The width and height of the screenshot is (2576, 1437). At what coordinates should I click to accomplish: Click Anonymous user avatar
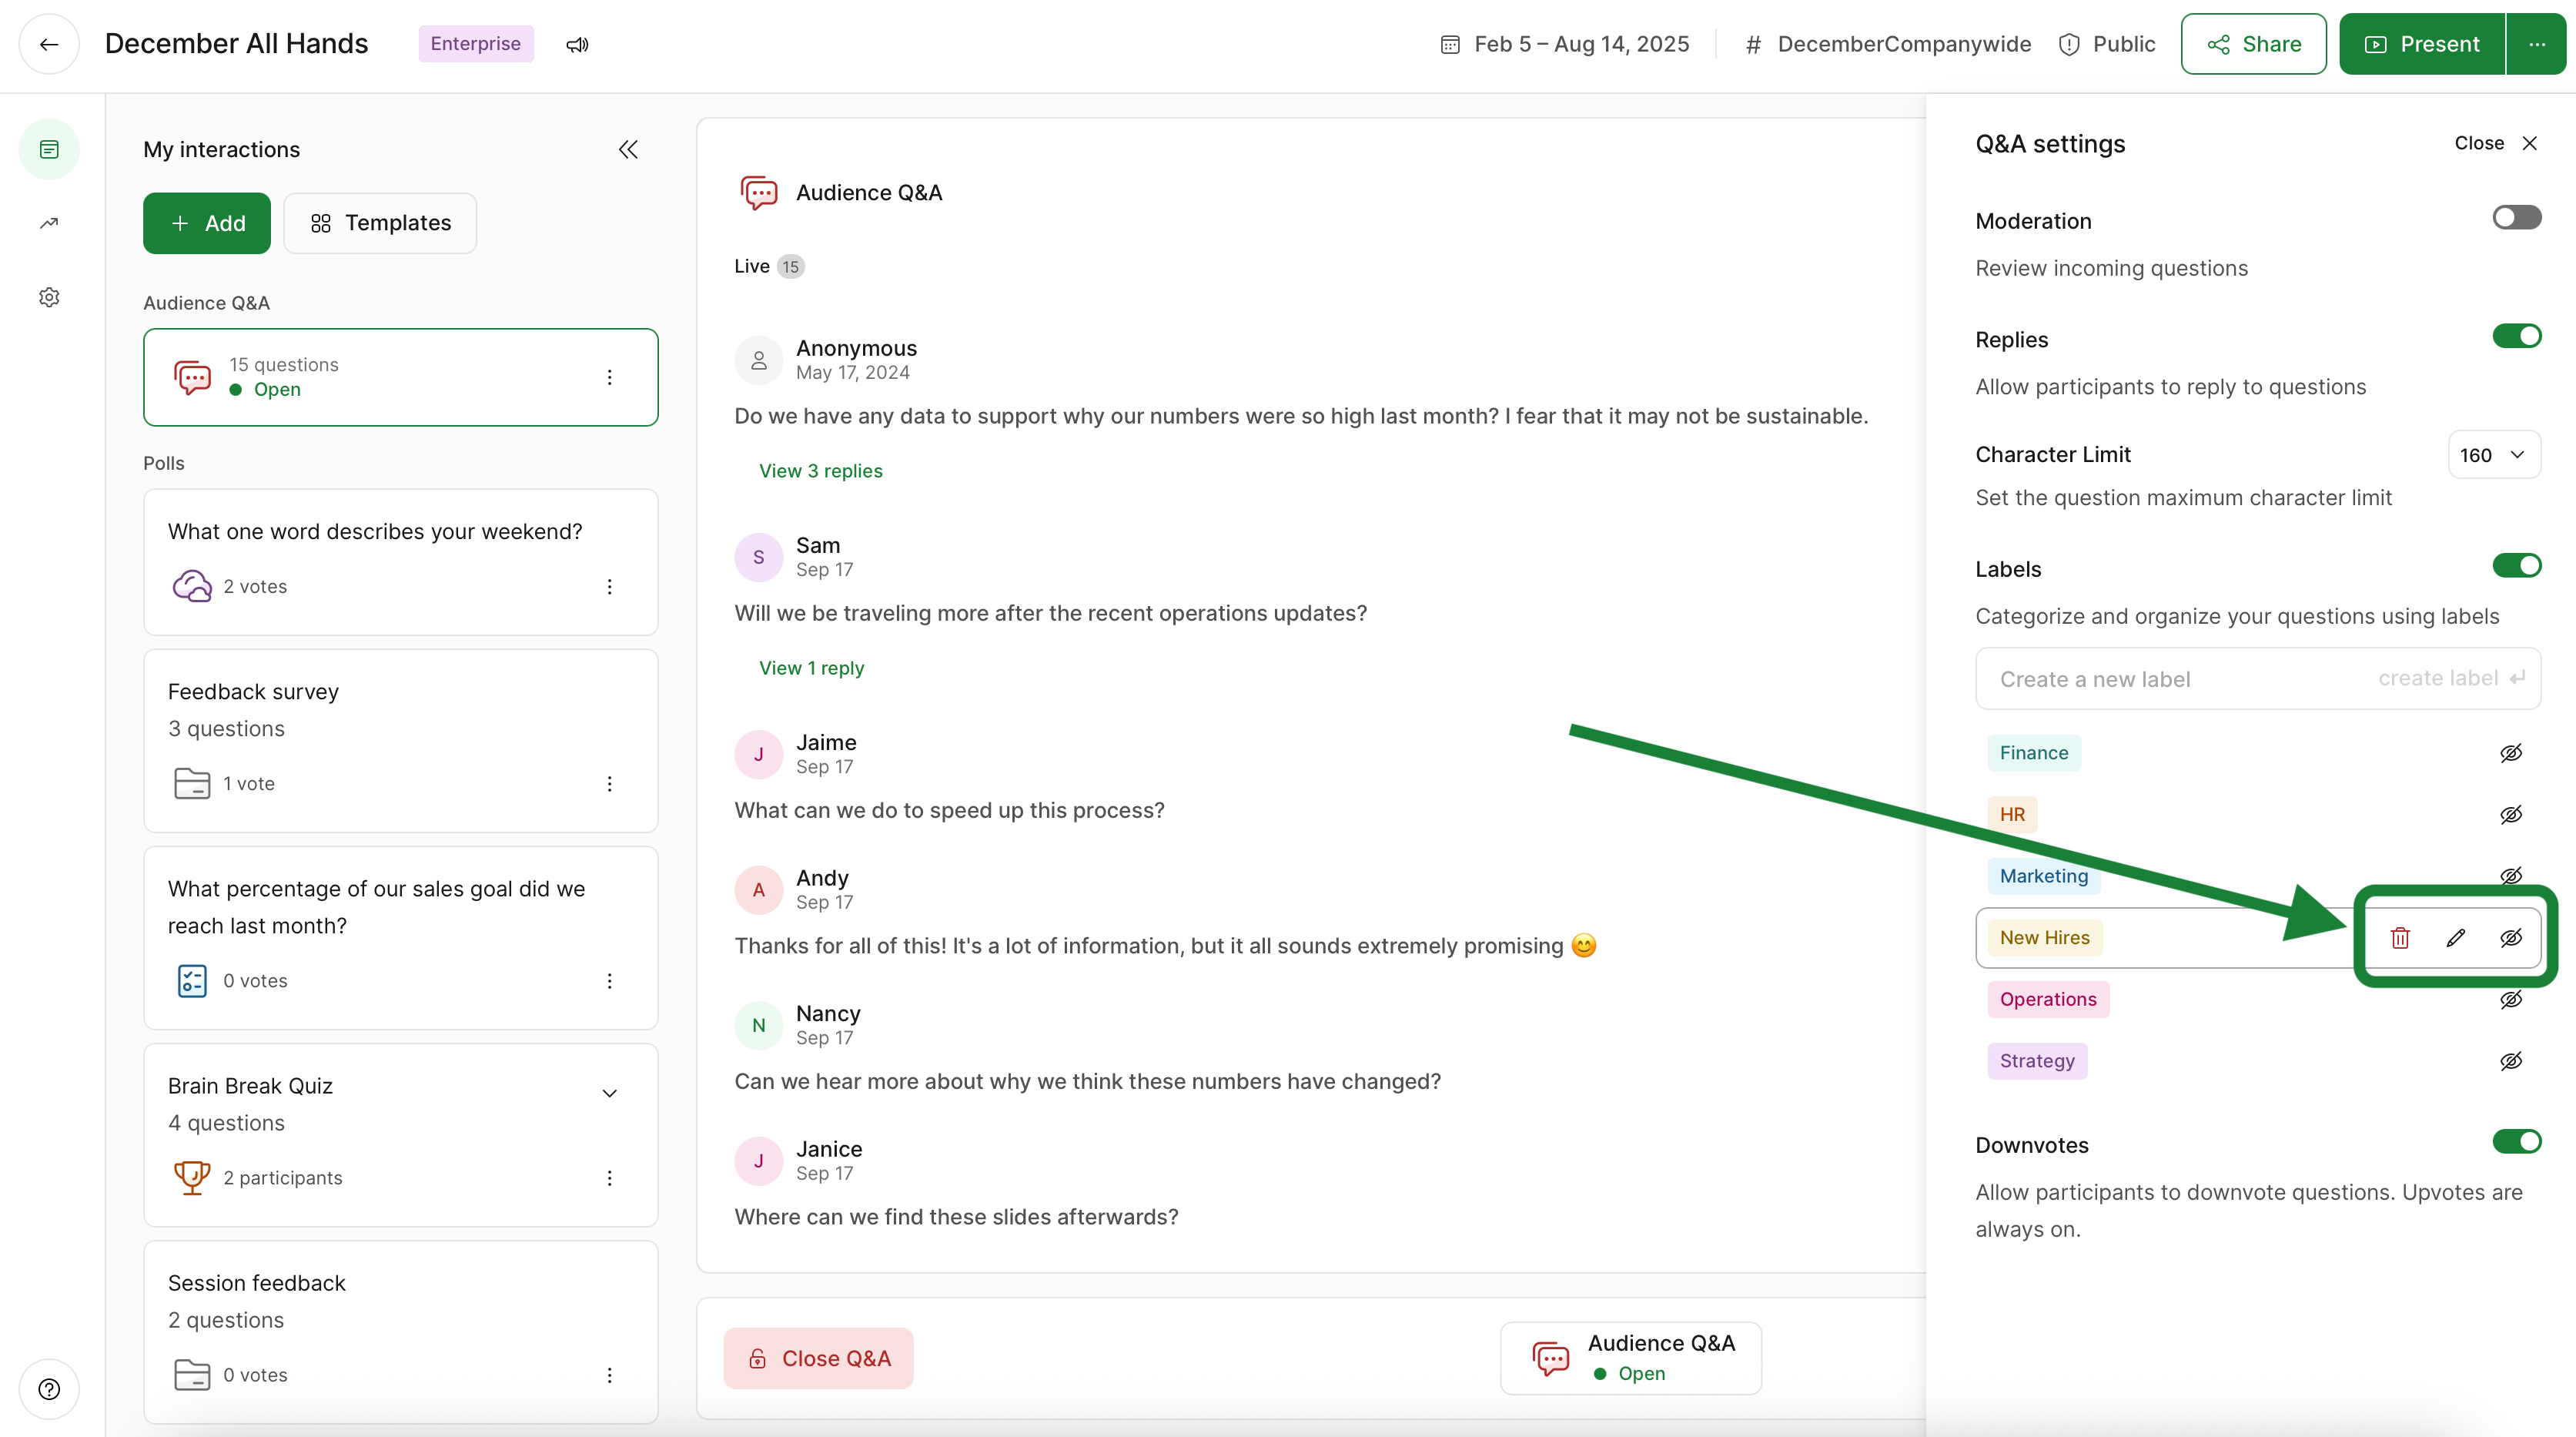tap(759, 360)
